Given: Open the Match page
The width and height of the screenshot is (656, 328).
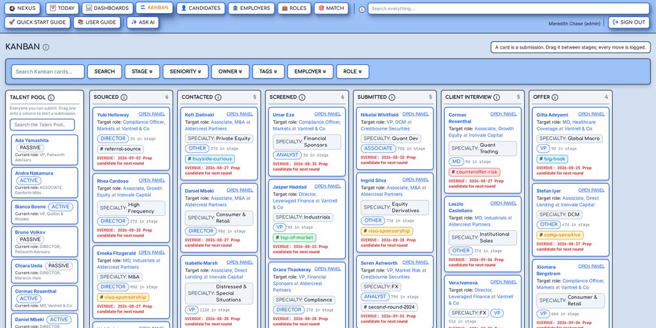Looking at the screenshot, I should [331, 9].
